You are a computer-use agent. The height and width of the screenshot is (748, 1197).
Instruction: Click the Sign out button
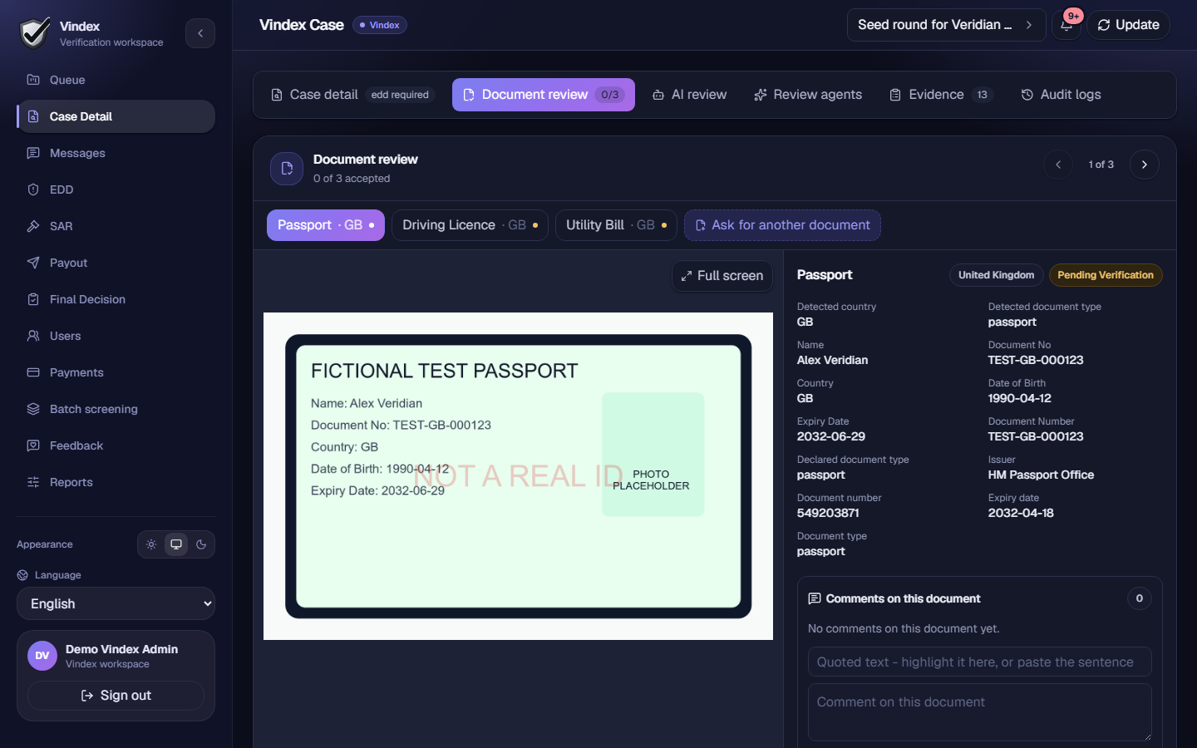coord(116,696)
